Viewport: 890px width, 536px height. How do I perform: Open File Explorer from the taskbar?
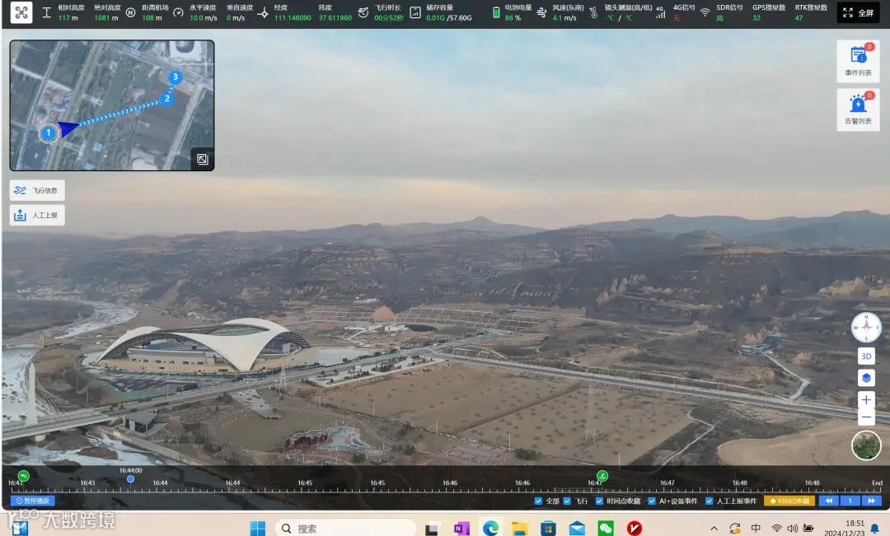click(x=519, y=528)
